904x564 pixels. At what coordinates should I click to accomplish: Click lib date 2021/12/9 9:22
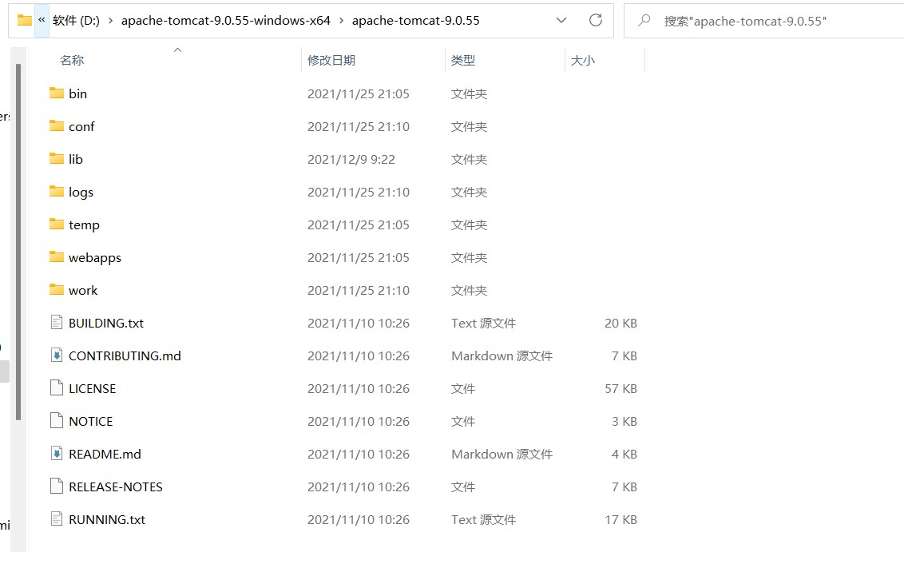(x=351, y=159)
